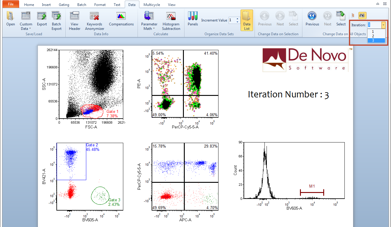
Task: Choose iteration 1 from the list
Action: (373, 31)
